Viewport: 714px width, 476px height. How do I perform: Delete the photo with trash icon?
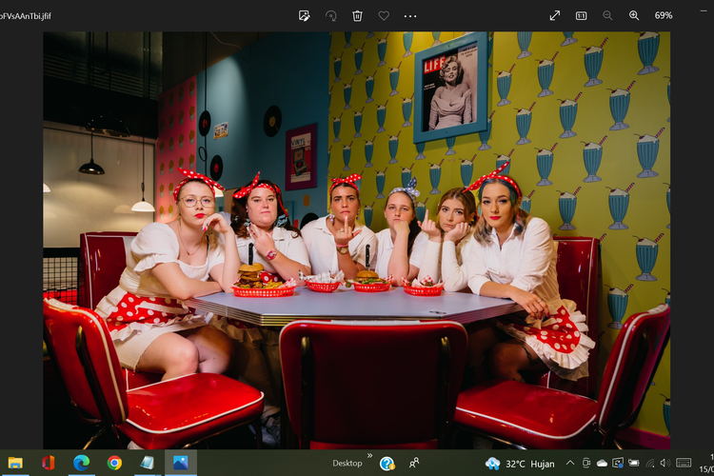[358, 15]
